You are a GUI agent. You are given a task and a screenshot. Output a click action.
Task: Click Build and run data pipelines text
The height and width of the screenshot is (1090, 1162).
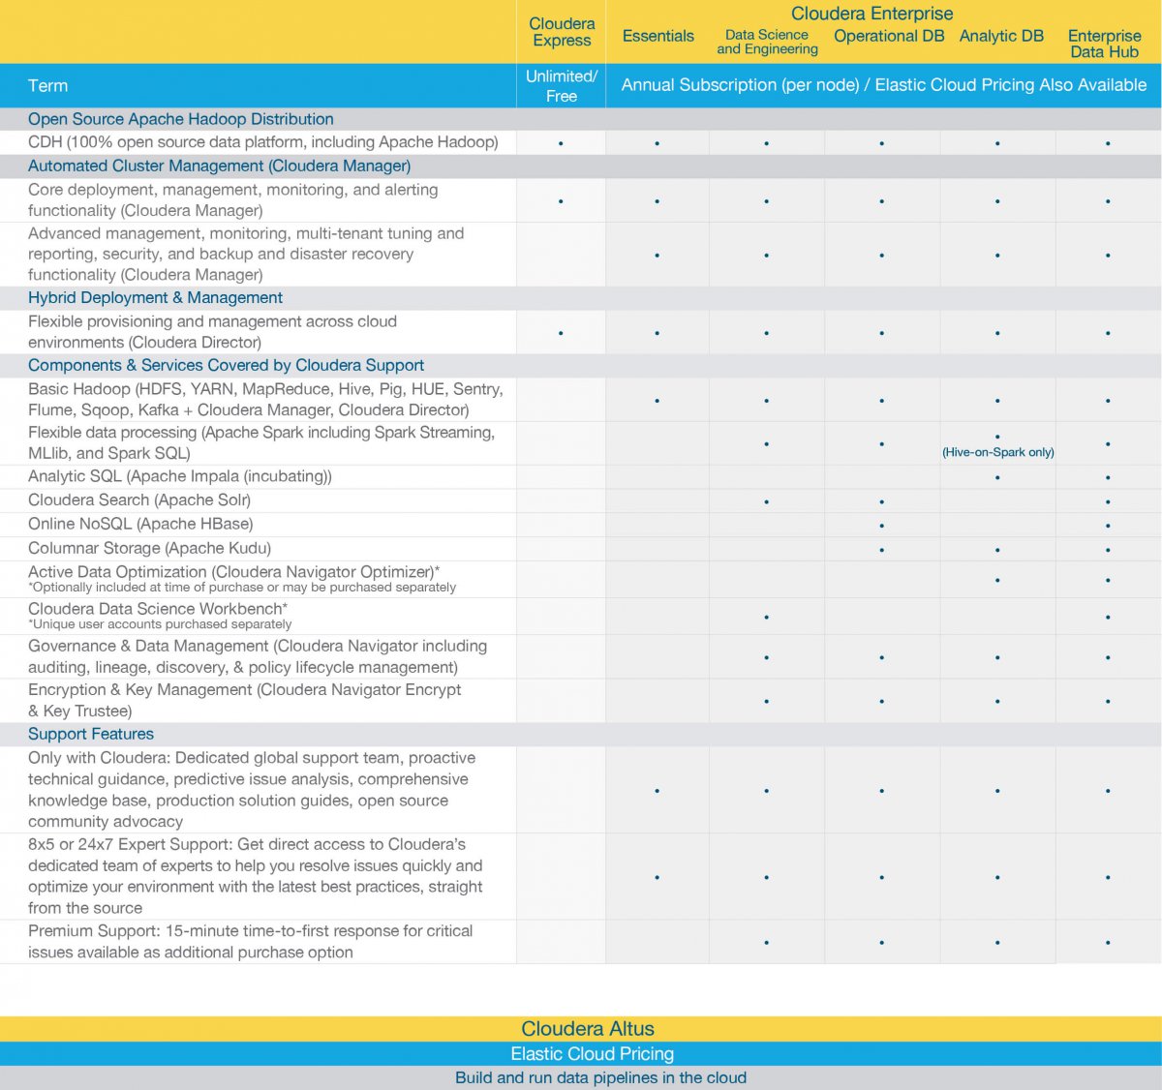[600, 1077]
